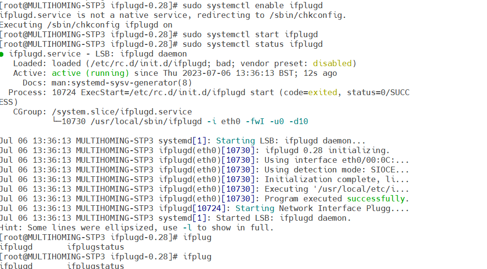487x269 pixels.
Task: Click the green status dot beside ifplugd.service
Action: (2, 54)
